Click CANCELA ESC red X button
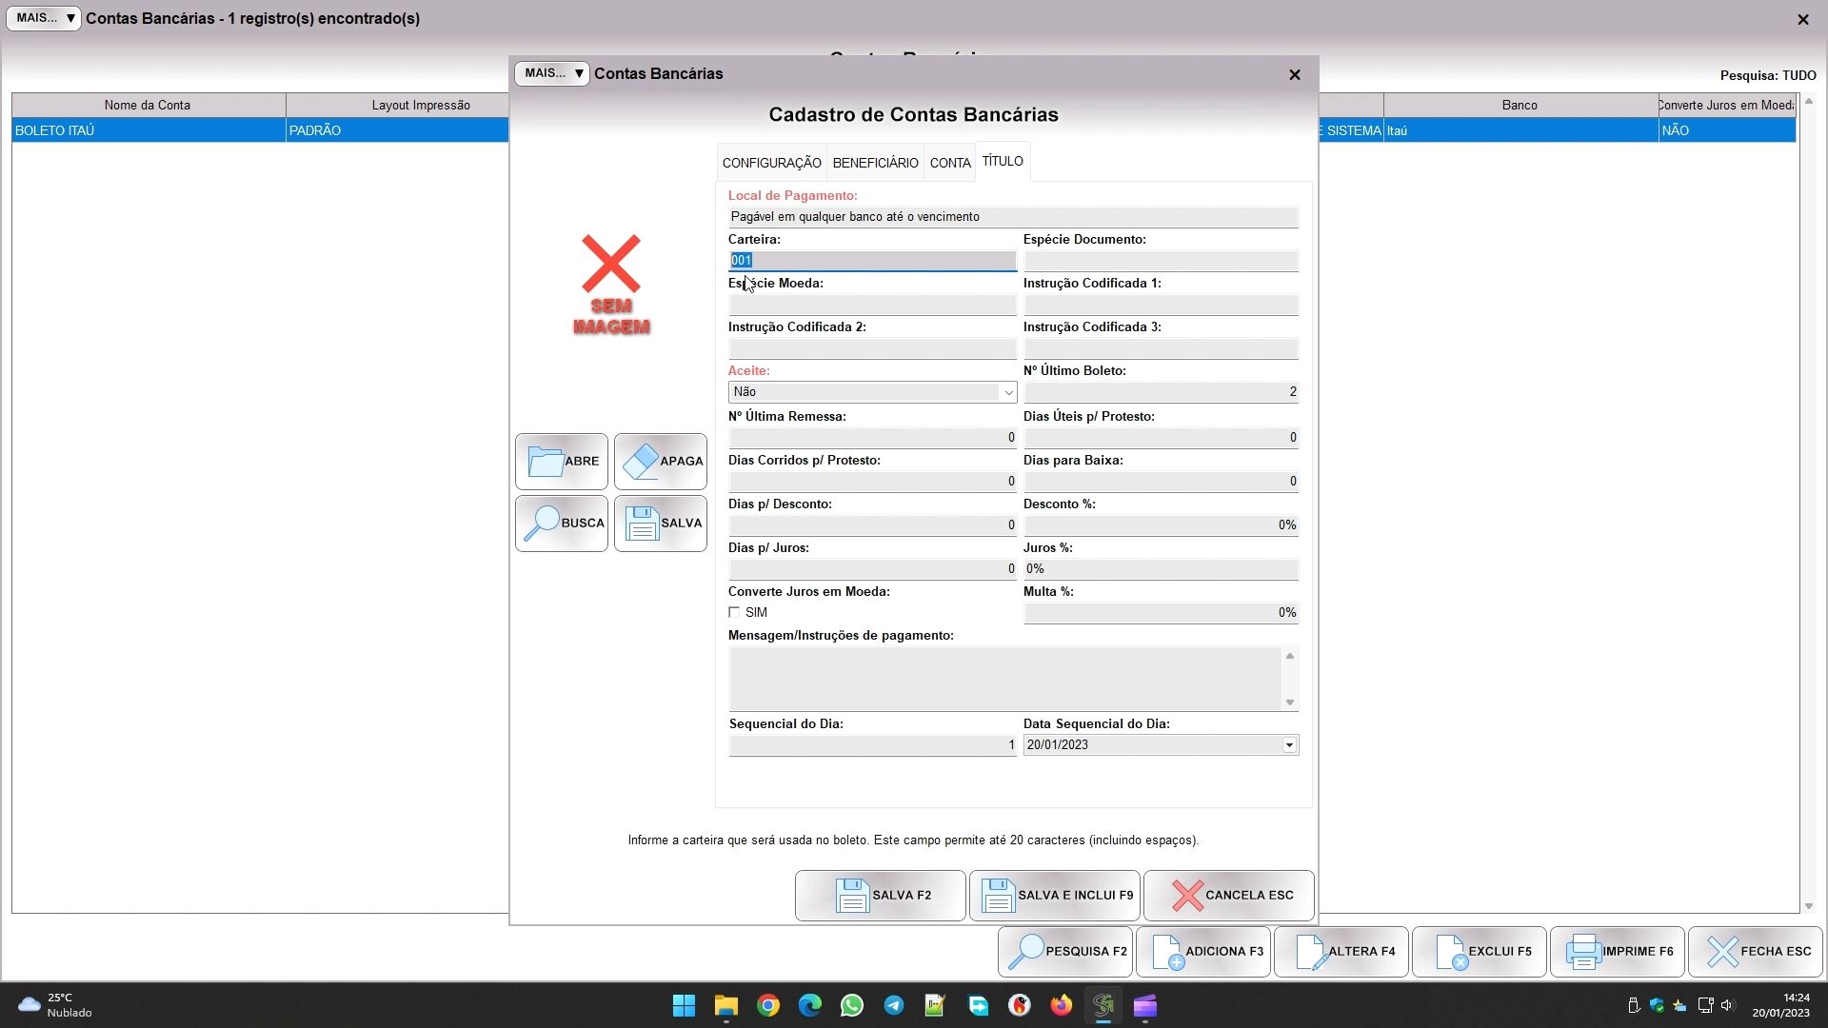Viewport: 1828px width, 1028px height. click(x=1228, y=896)
